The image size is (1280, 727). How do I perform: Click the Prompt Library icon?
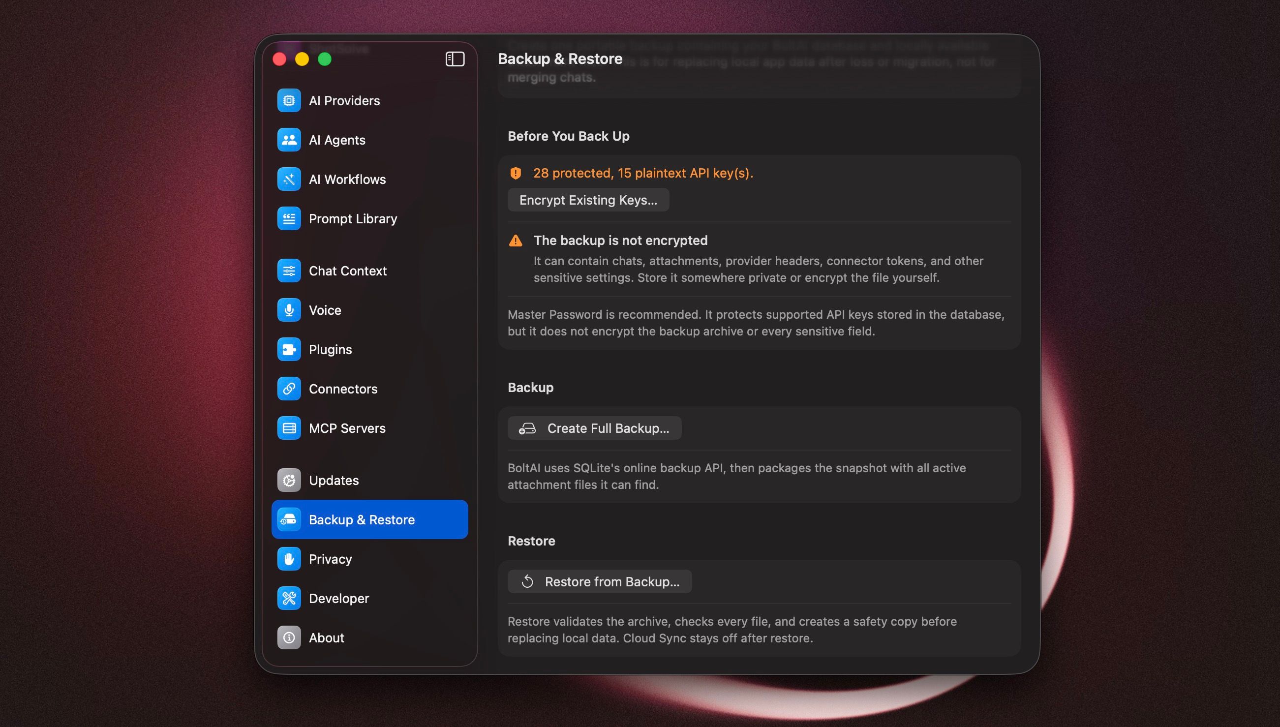(x=289, y=219)
